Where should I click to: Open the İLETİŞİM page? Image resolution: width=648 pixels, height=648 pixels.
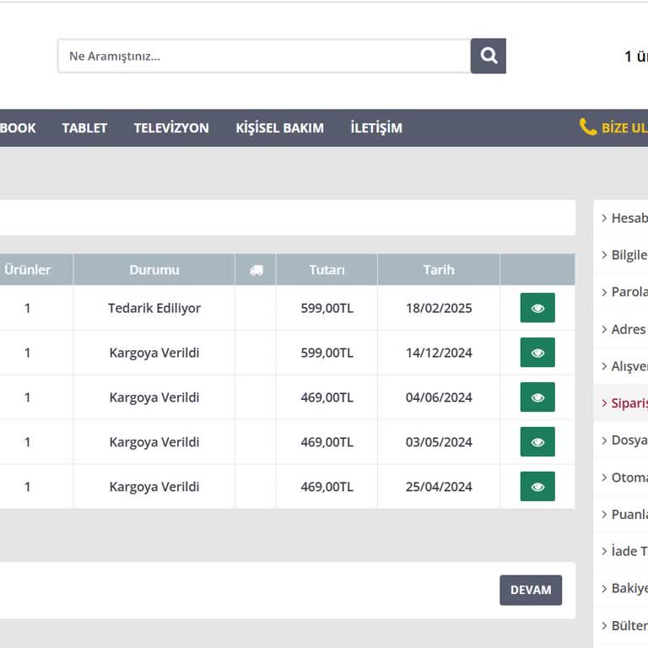[x=376, y=128]
